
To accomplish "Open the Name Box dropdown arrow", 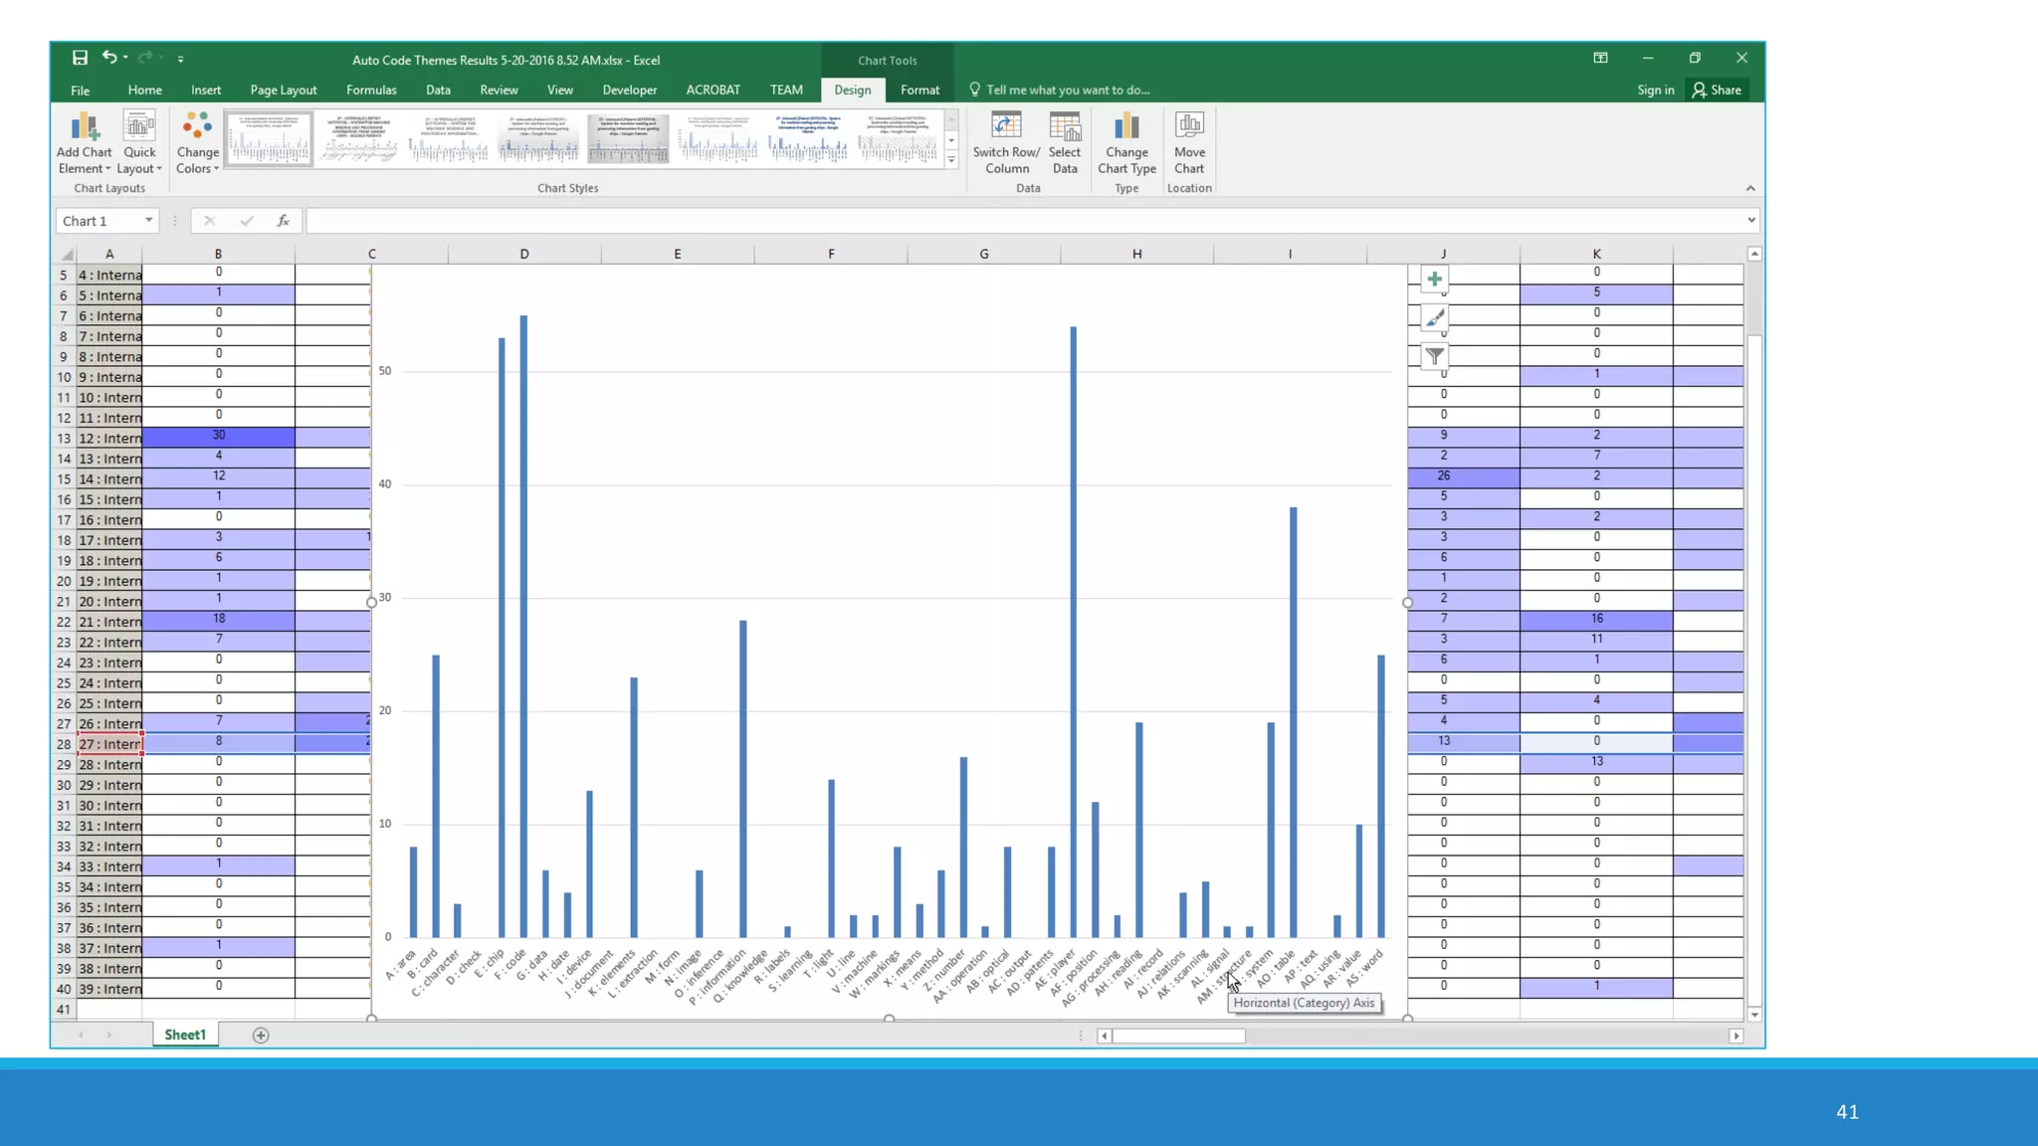I will pyautogui.click(x=148, y=220).
